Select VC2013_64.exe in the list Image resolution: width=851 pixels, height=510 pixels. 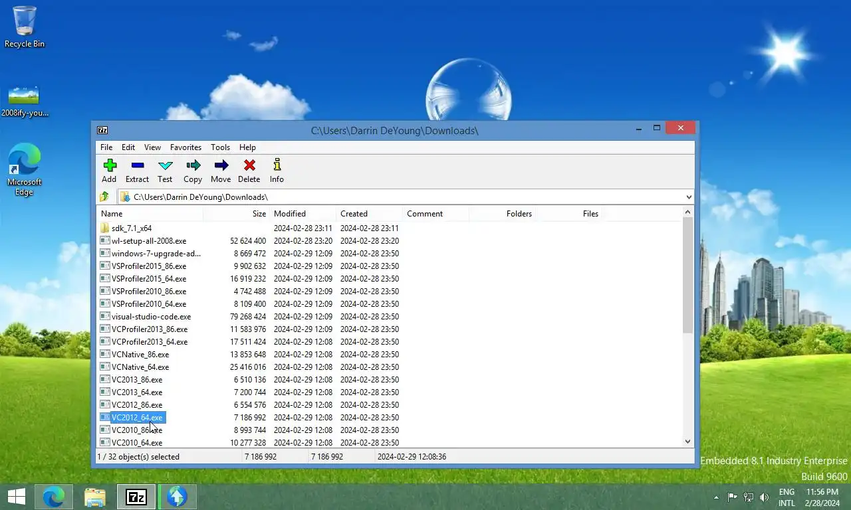click(137, 392)
